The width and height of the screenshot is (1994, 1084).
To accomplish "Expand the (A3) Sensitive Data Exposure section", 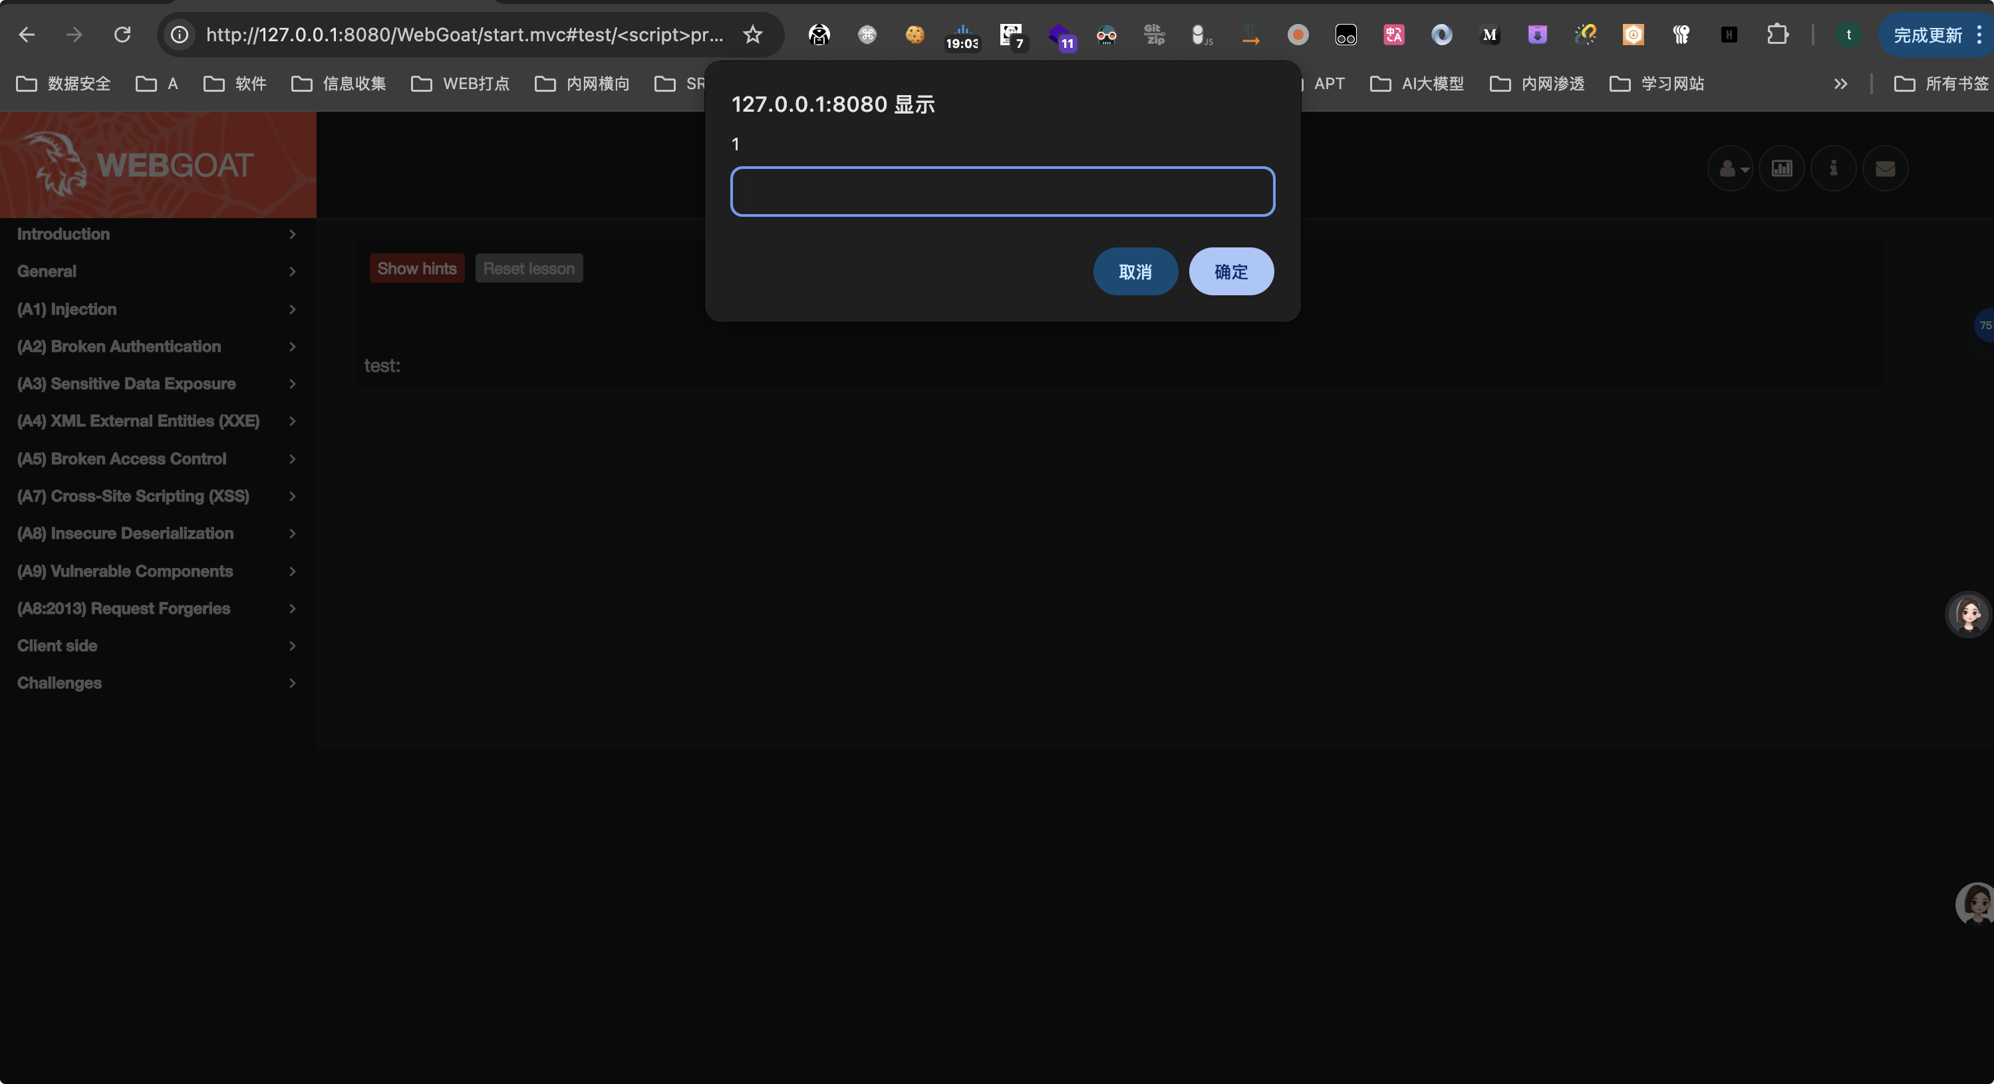I will coord(158,384).
